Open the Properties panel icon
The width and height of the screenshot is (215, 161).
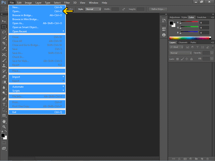click(164, 29)
